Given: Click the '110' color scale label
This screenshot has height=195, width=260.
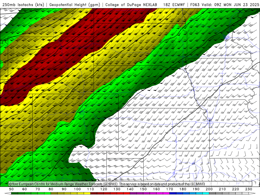Looking at the screenshot, I should point(91,189).
